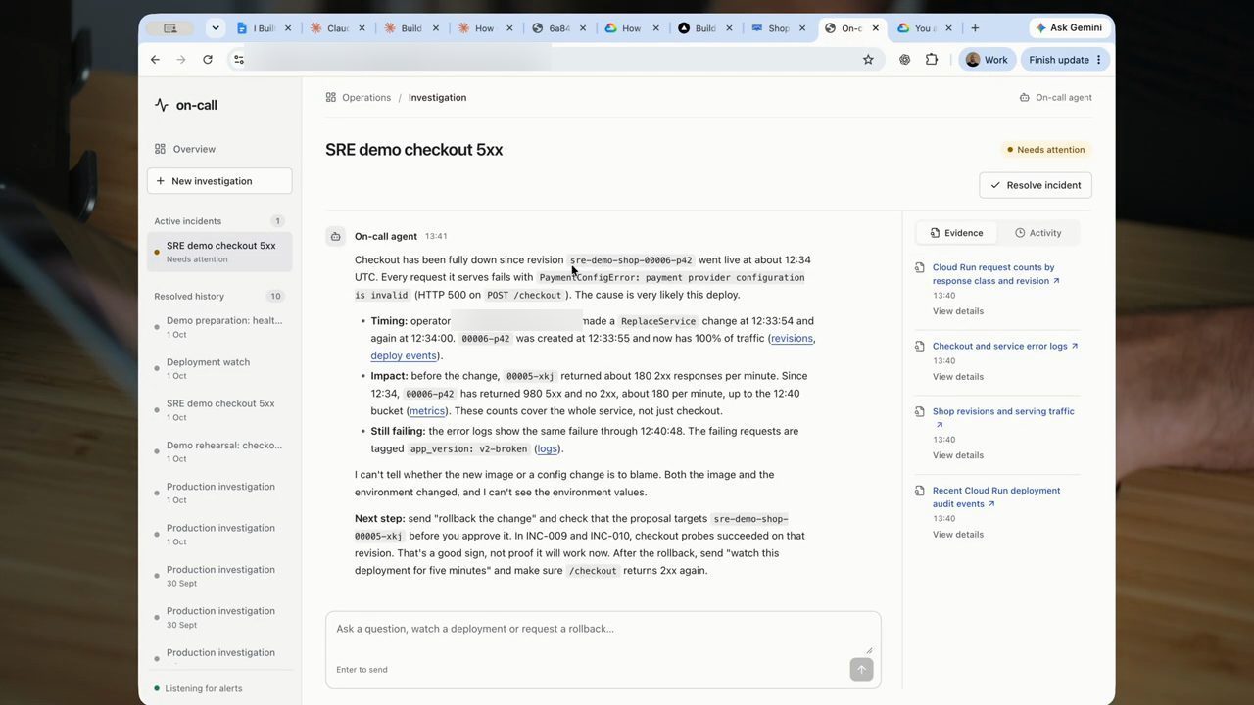The height and width of the screenshot is (705, 1254).
Task: Open the deploy events link
Action: [404, 355]
